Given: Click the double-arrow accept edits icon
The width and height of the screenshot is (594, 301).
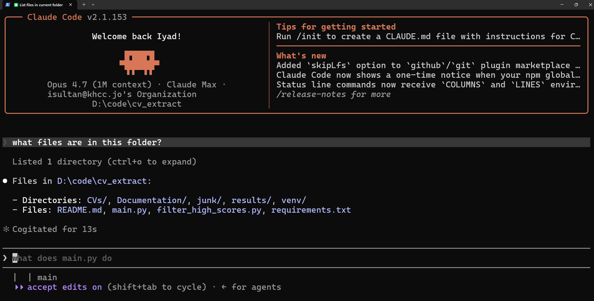Looking at the screenshot, I should click(19, 287).
